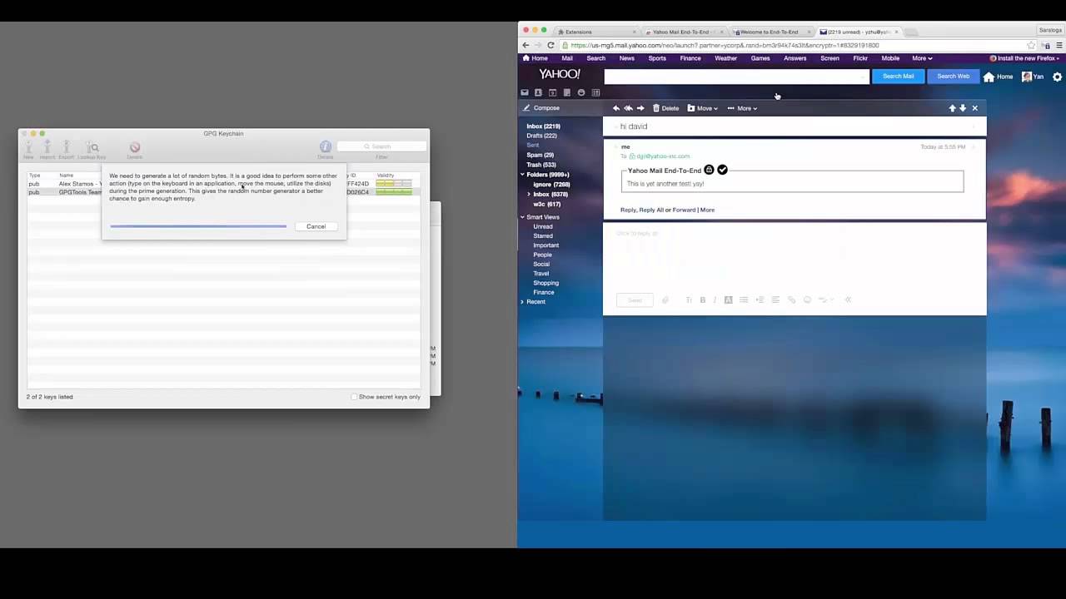Click the Name column header in GPG Keychain
This screenshot has height=599, width=1066.
click(66, 176)
